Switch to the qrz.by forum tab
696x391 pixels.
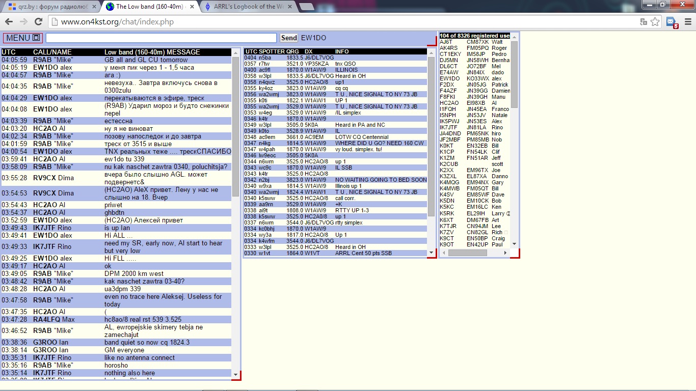(x=51, y=7)
